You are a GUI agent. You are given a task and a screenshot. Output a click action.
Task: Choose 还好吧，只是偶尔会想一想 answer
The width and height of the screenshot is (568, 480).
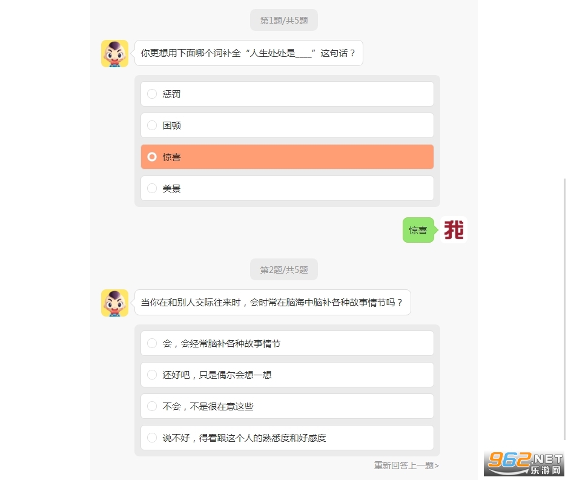(287, 375)
